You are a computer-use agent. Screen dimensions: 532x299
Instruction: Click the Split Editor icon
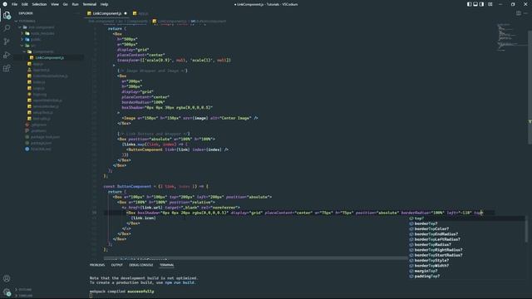pos(519,13)
